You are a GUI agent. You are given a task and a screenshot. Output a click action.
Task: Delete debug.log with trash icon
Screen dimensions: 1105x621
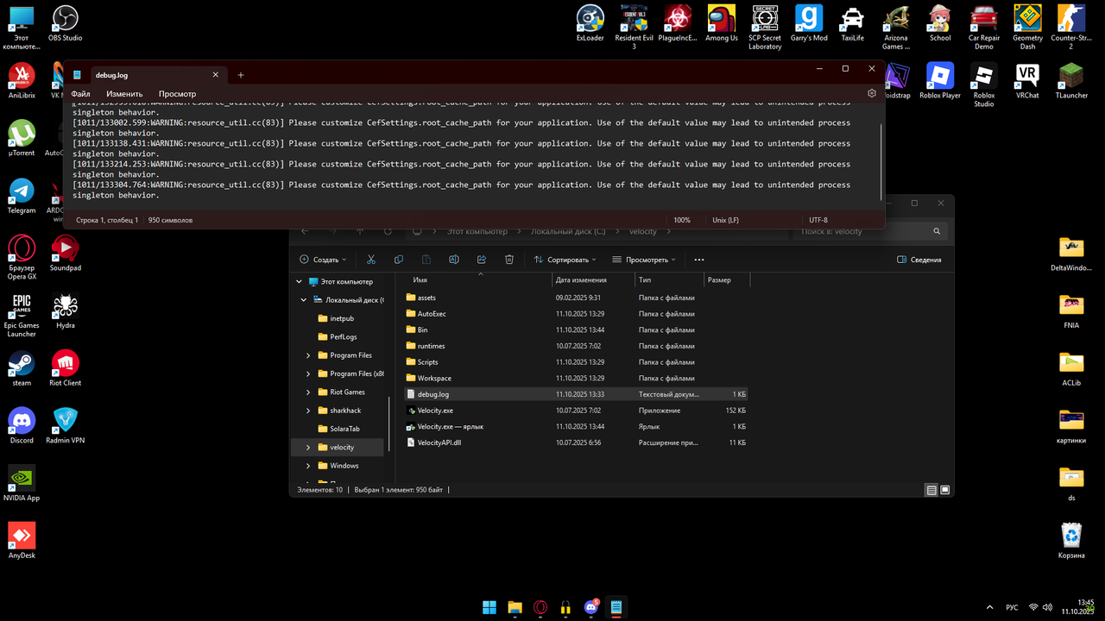tap(509, 259)
